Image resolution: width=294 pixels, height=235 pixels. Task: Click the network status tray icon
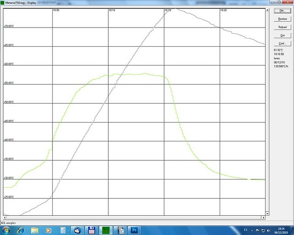pyautogui.click(x=263, y=230)
